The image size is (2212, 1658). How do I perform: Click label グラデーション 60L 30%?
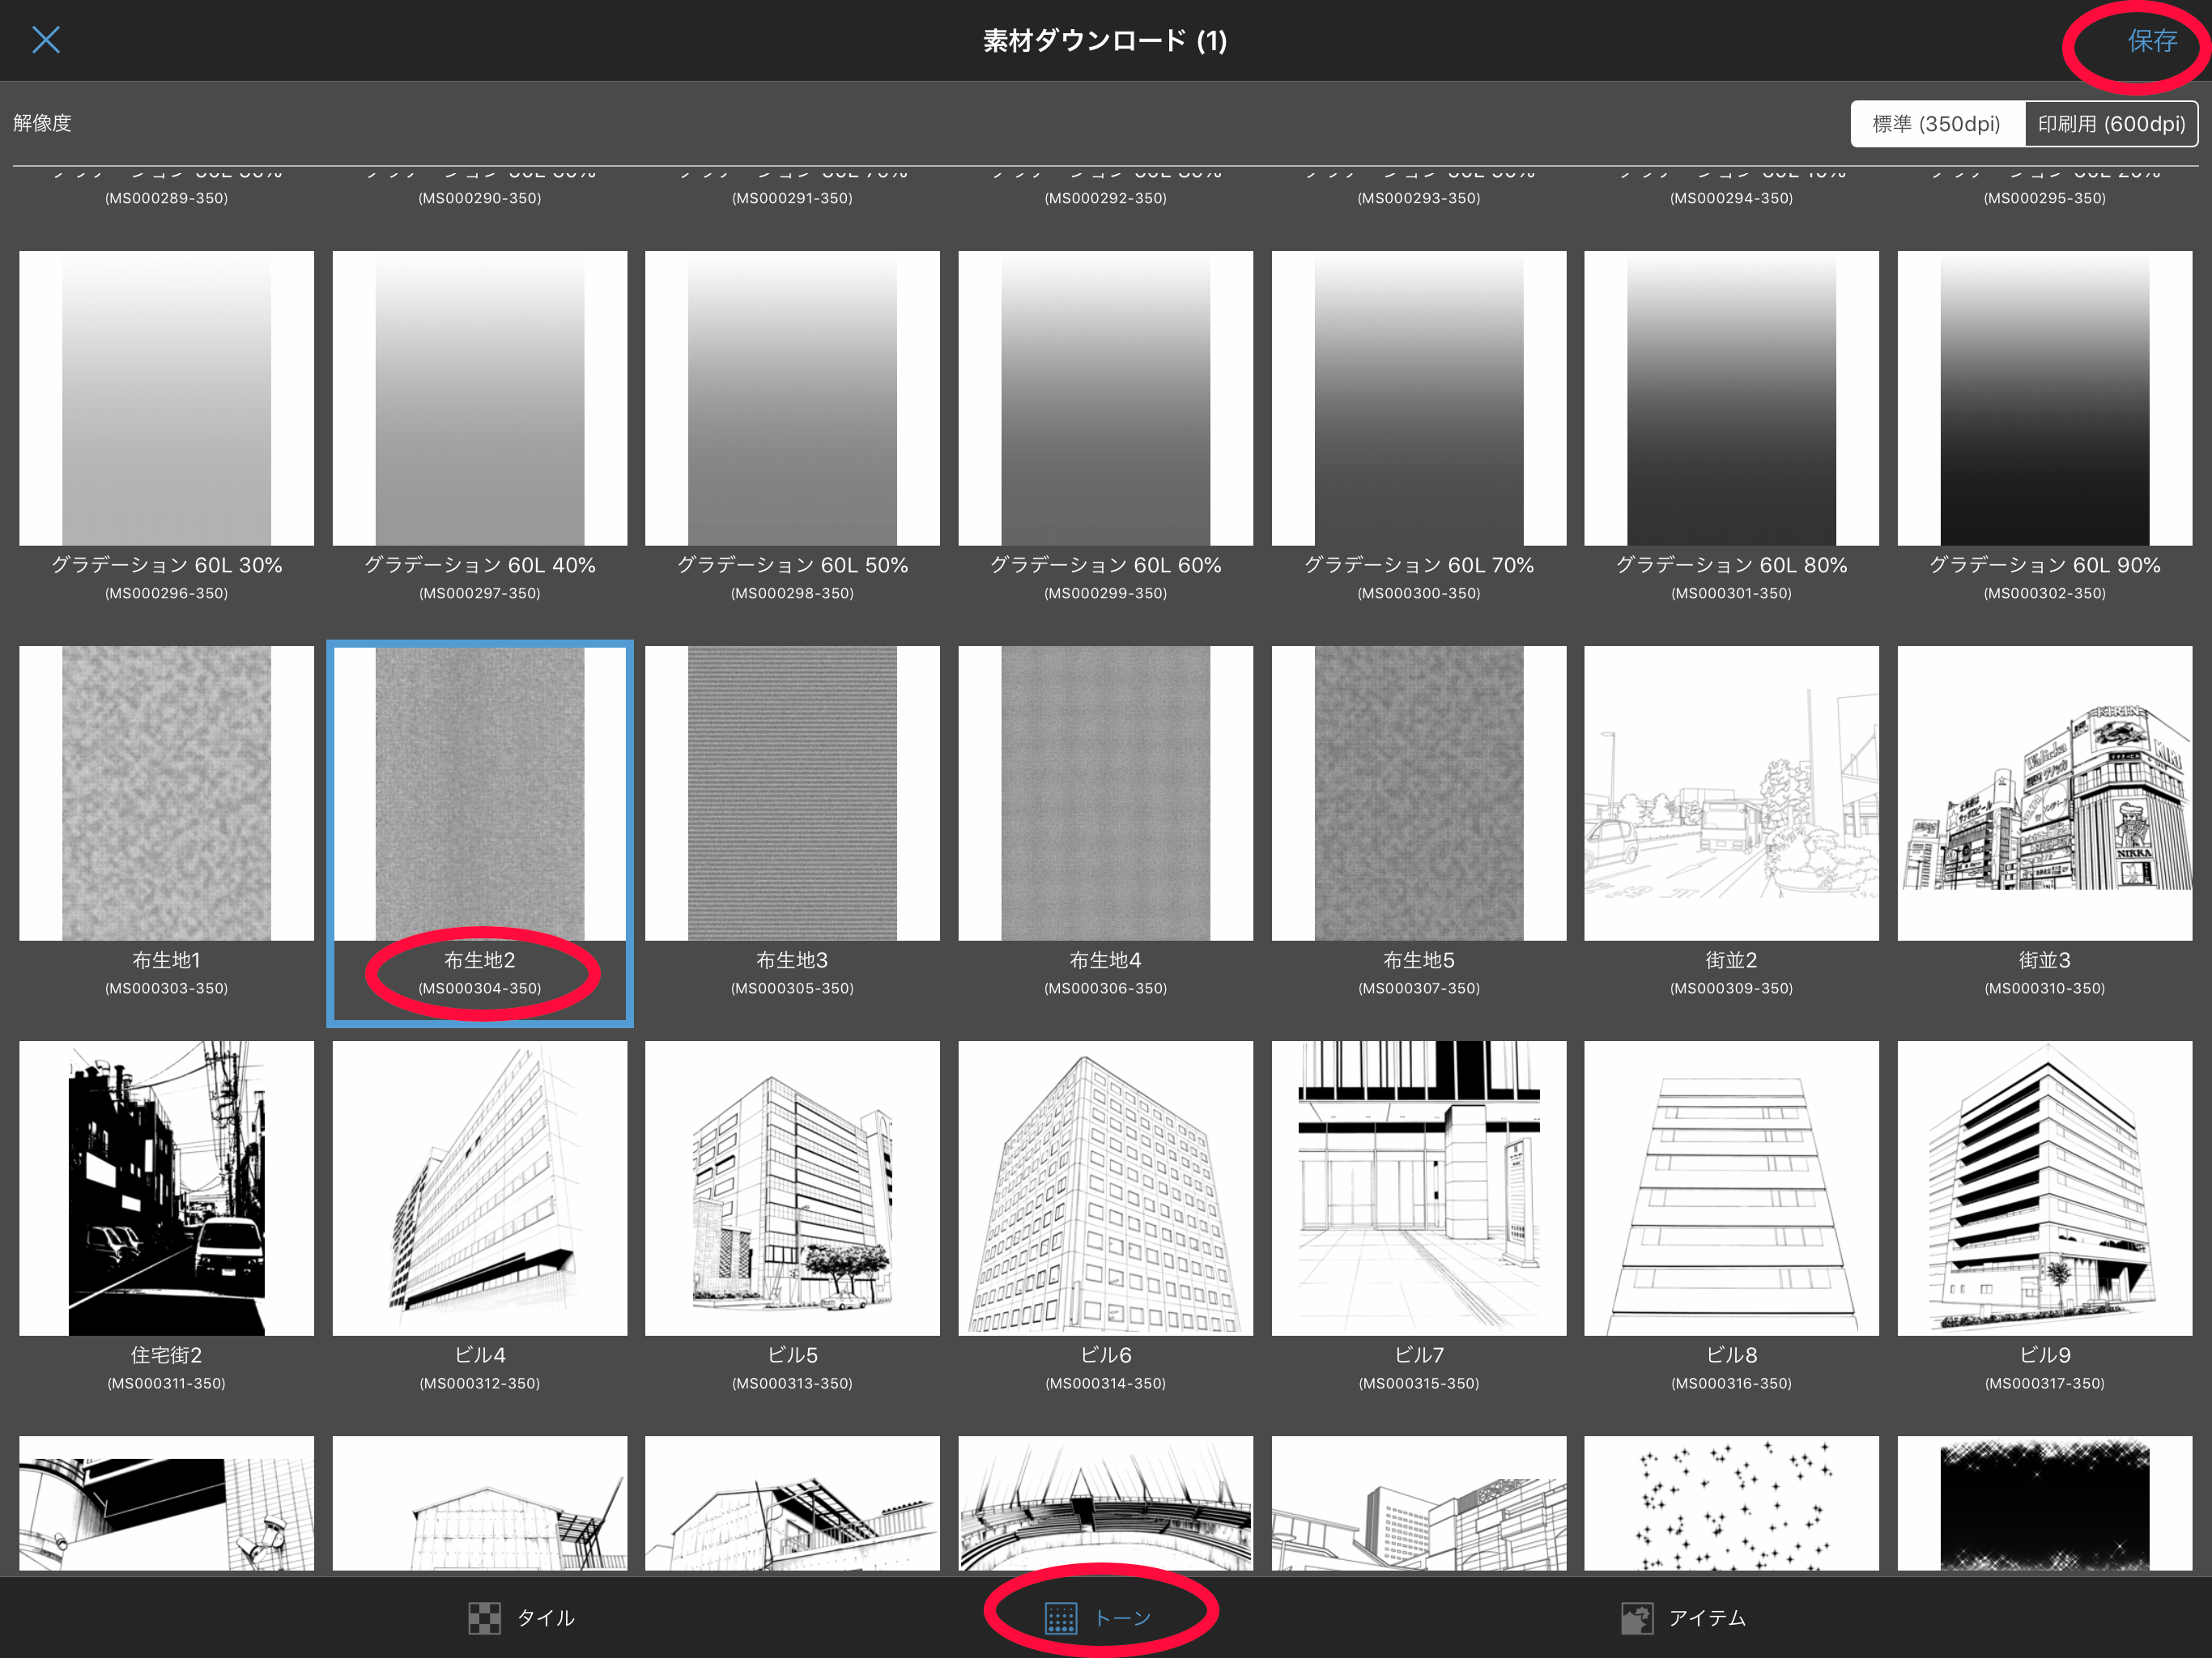coord(166,565)
